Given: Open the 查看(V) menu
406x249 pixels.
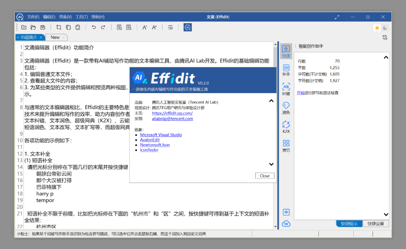Looking at the screenshot, I should (x=65, y=17).
